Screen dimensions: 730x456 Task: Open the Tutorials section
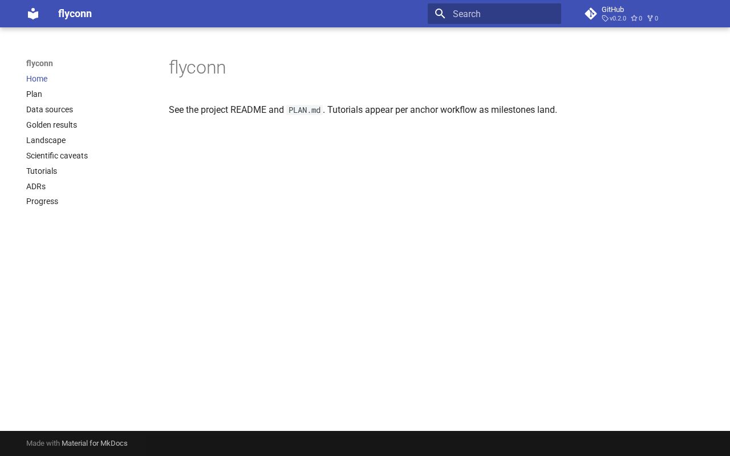click(42, 171)
